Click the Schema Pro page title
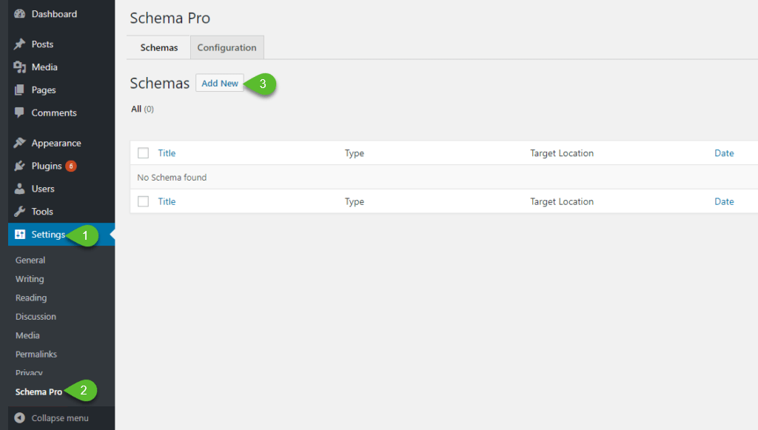Image resolution: width=758 pixels, height=430 pixels. point(170,18)
